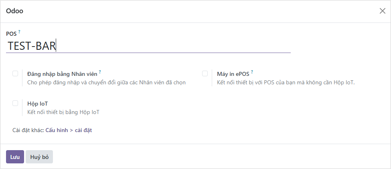The width and height of the screenshot is (391, 169).
Task: Click the help icon next to POS
Action: tap(19, 32)
